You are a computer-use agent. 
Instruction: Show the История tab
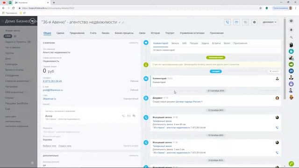tap(155, 33)
